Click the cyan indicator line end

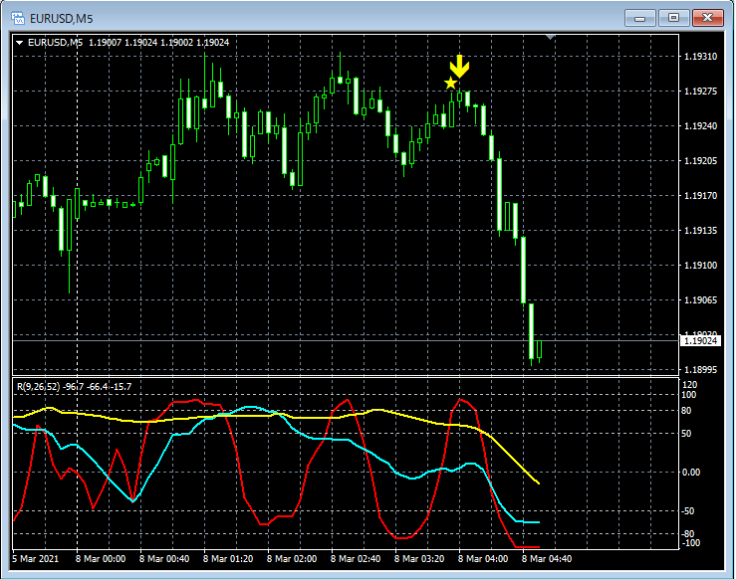pos(538,522)
